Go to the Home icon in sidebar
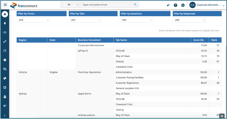 coord(5,14)
